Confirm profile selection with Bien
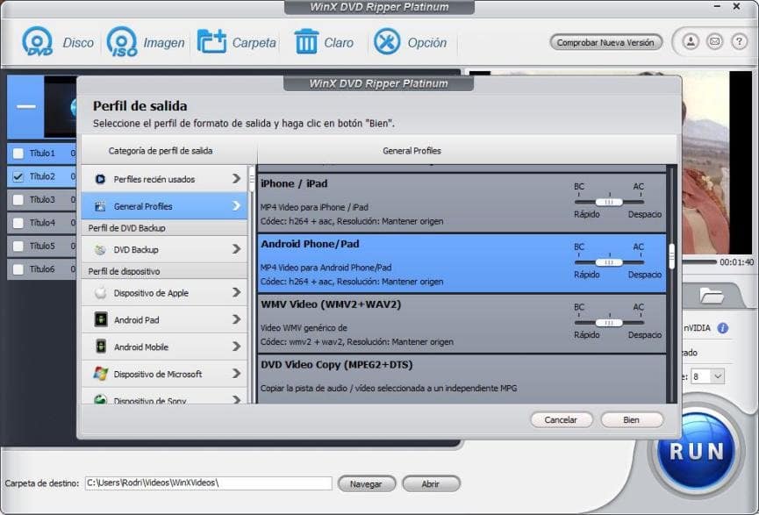759x515 pixels. tap(631, 419)
